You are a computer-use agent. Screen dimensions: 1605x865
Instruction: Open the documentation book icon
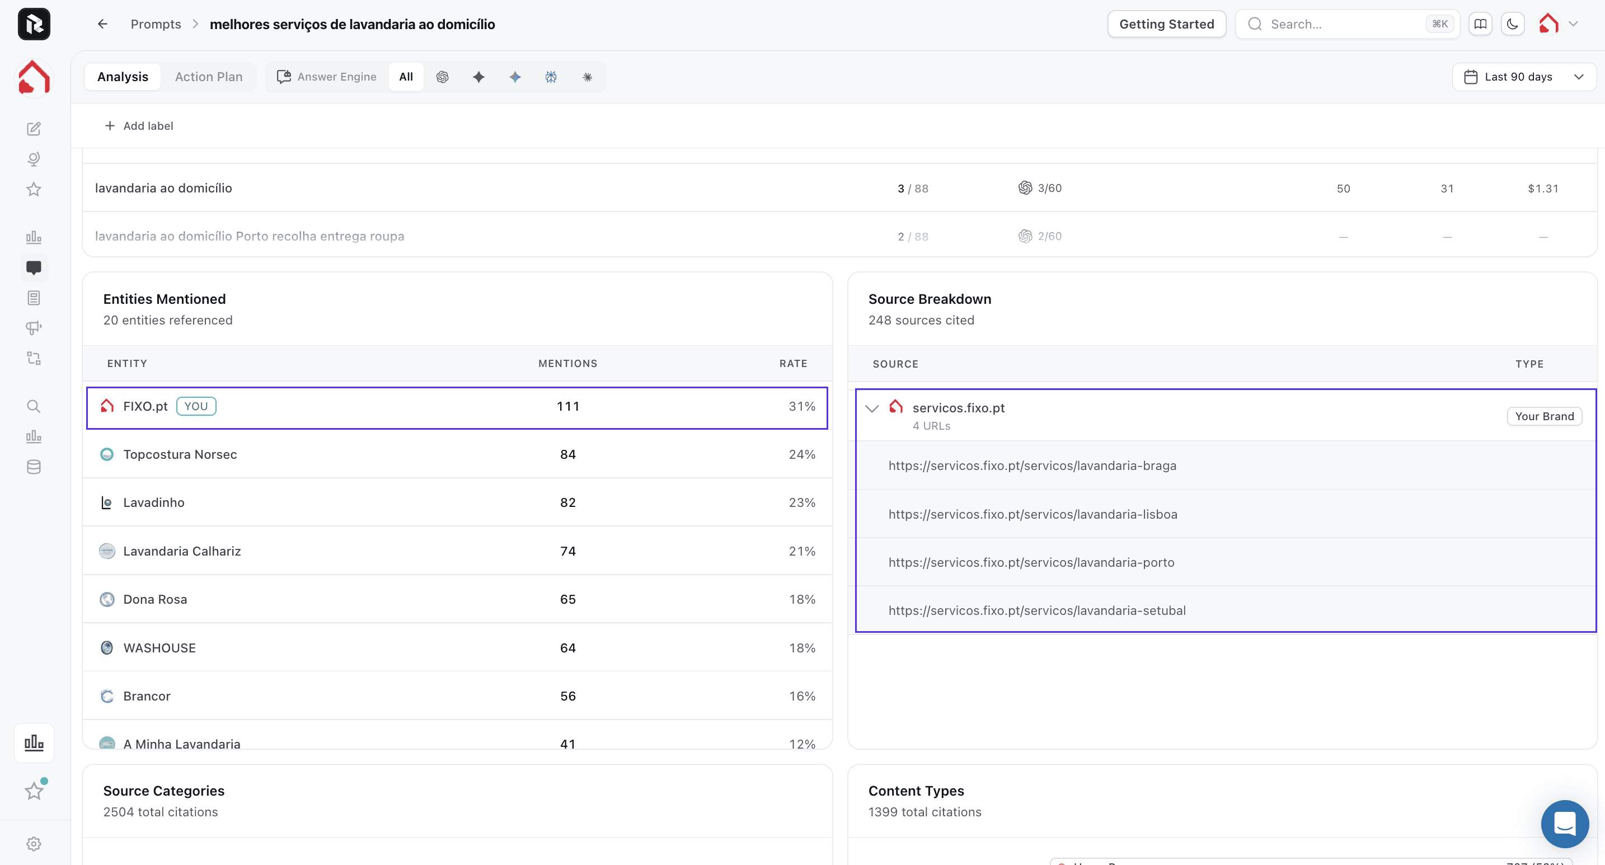coord(1480,24)
